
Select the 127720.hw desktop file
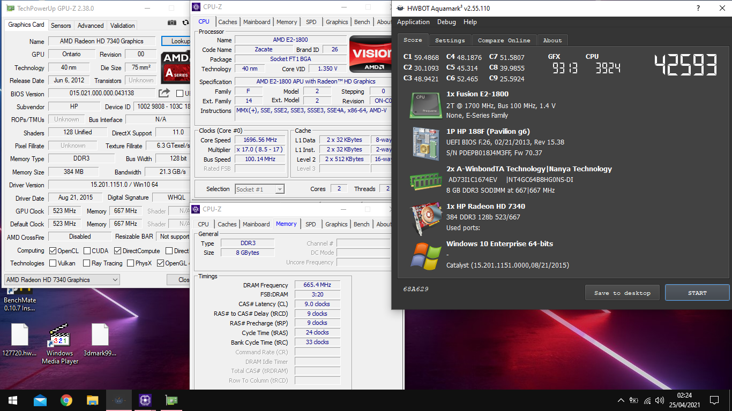(x=19, y=339)
